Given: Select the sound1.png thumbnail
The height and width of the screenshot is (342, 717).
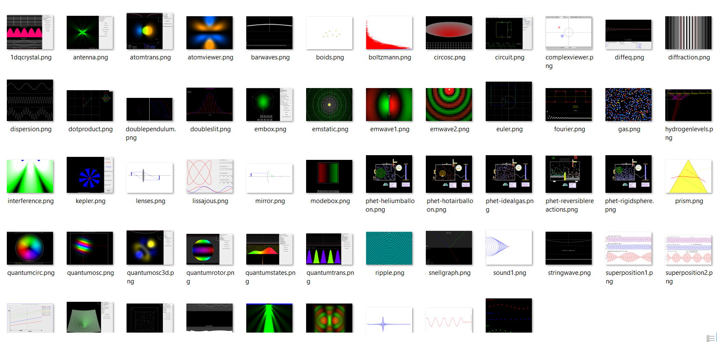Looking at the screenshot, I should [x=509, y=247].
